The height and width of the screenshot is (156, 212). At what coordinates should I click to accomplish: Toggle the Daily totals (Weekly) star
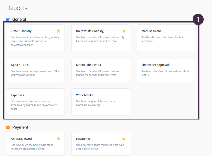click(124, 31)
